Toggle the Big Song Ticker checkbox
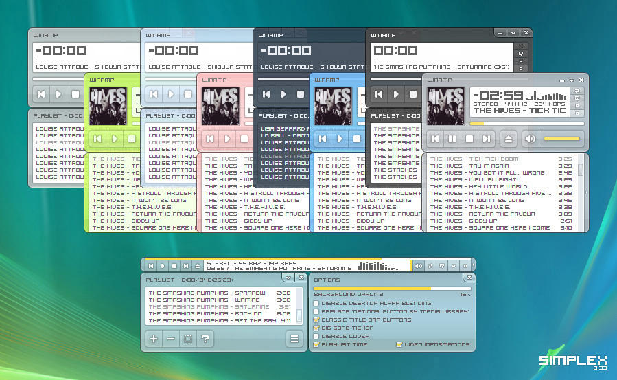 (316, 328)
